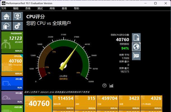Rerun the 3423 physics test
The height and width of the screenshot is (112, 171).
point(136,108)
